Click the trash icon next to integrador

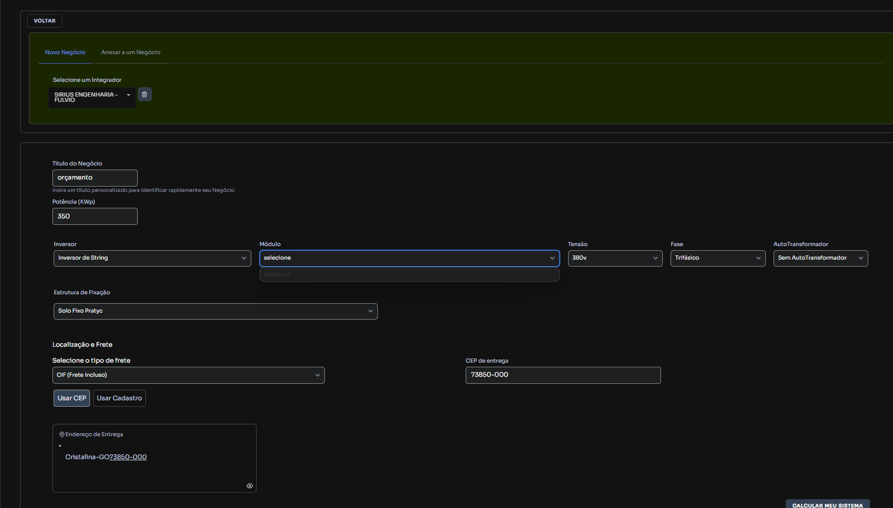(144, 94)
